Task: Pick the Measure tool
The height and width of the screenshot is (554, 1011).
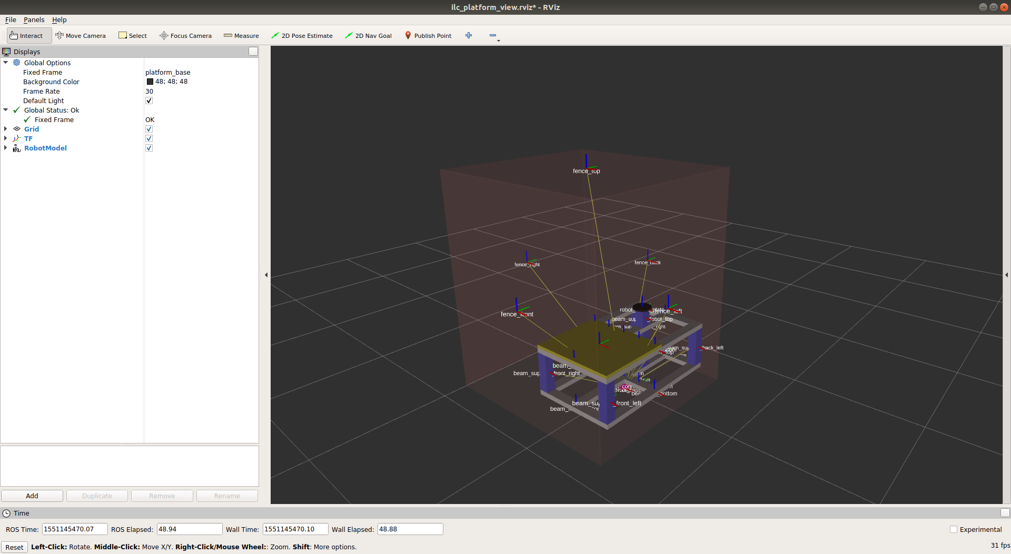Action: pyautogui.click(x=241, y=36)
